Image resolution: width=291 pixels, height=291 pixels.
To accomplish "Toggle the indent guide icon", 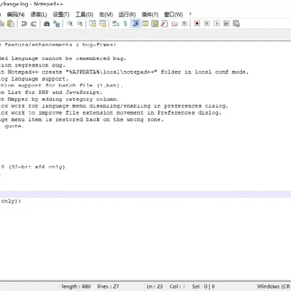I will click(135, 24).
